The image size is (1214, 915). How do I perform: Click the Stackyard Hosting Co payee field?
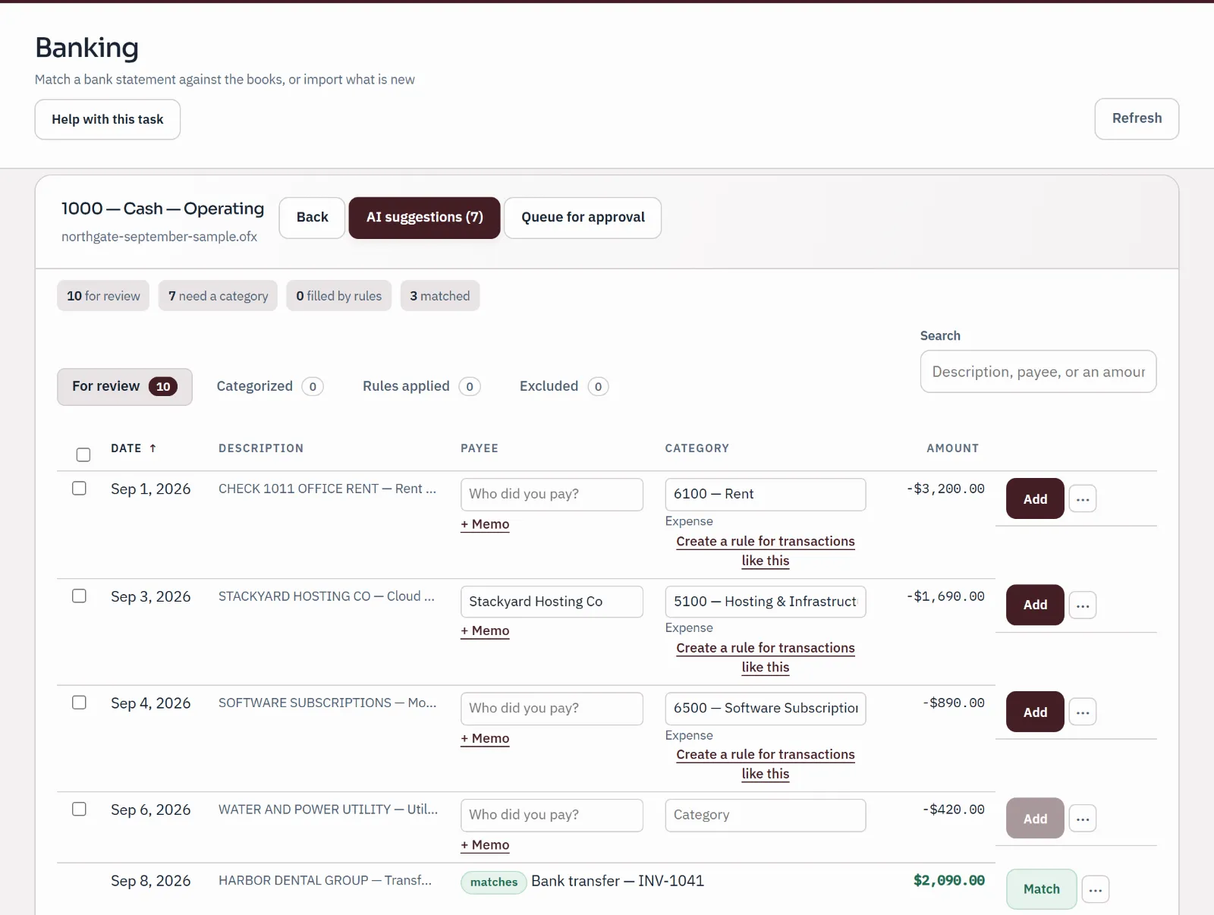(x=552, y=602)
